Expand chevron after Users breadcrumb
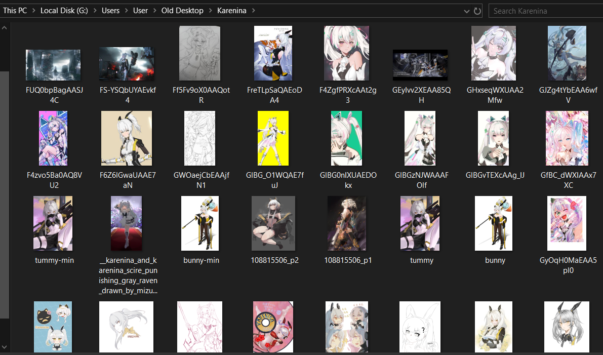603x355 pixels. [127, 11]
